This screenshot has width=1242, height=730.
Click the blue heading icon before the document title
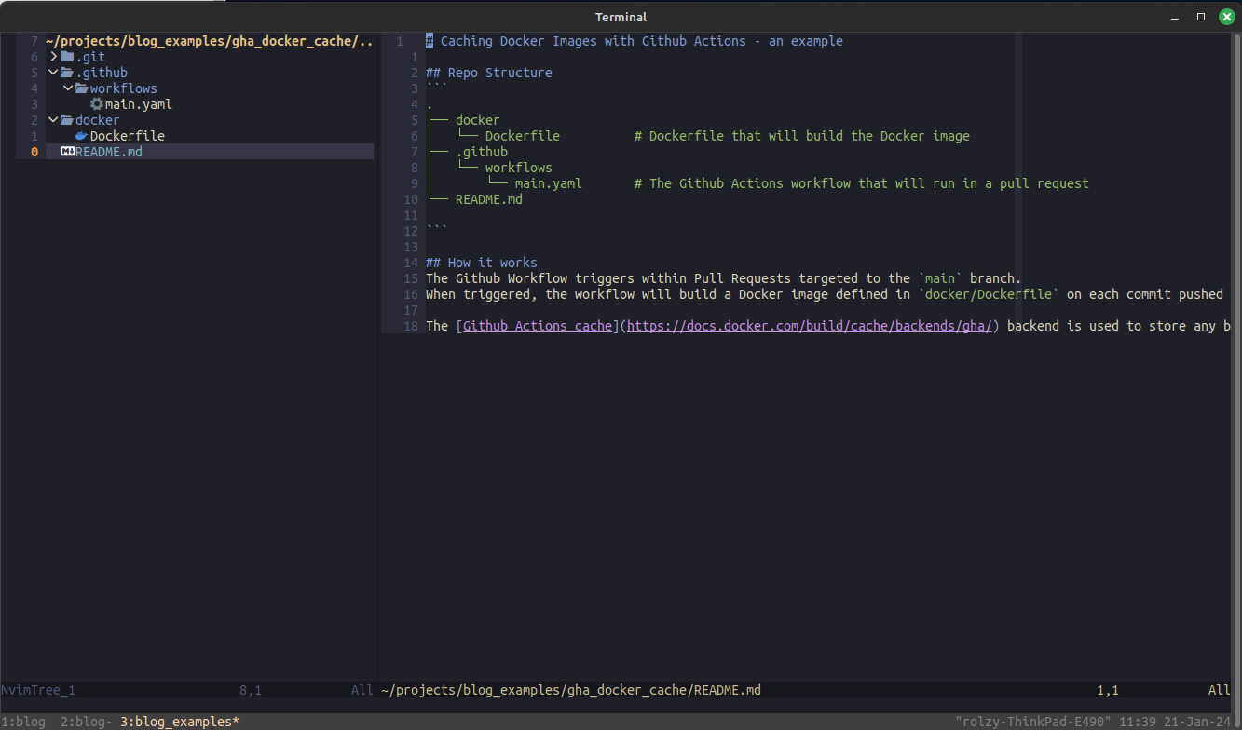(x=428, y=40)
